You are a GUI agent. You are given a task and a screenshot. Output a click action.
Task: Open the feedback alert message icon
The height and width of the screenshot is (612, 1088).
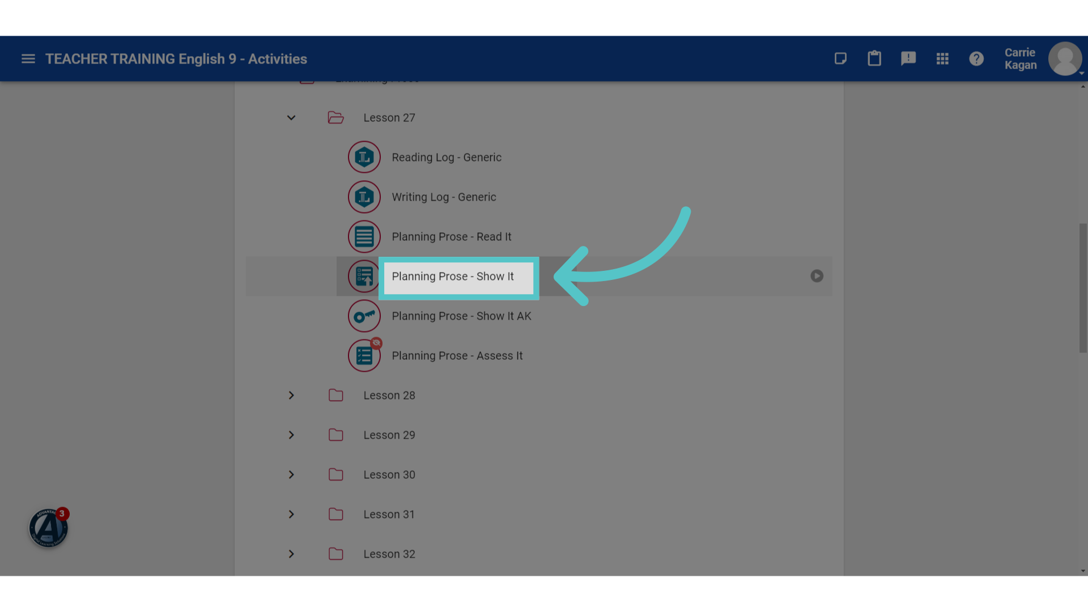click(x=908, y=59)
